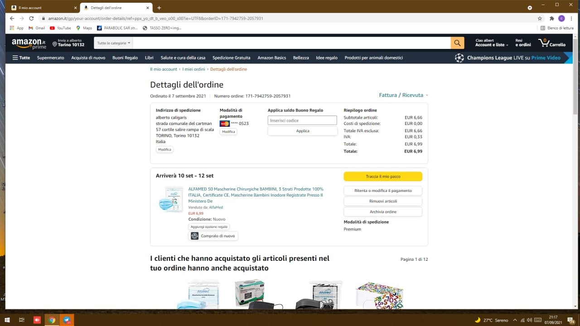The image size is (580, 326).
Task: Click 'Ritenta o modifica il pagamento'
Action: coord(383,191)
